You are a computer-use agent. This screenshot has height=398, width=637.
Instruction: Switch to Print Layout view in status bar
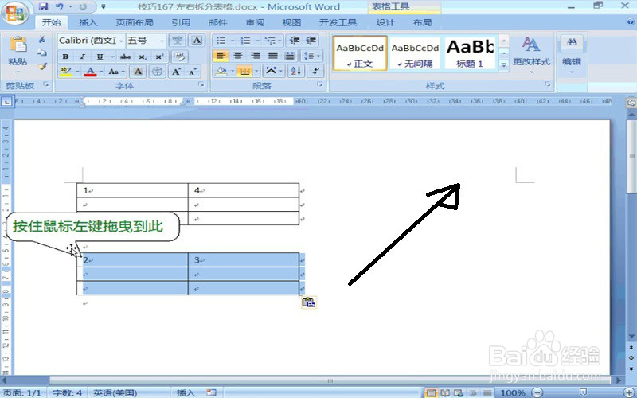pos(431,392)
